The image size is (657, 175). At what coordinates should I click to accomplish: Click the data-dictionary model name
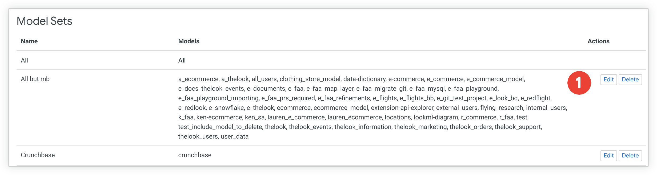(364, 79)
